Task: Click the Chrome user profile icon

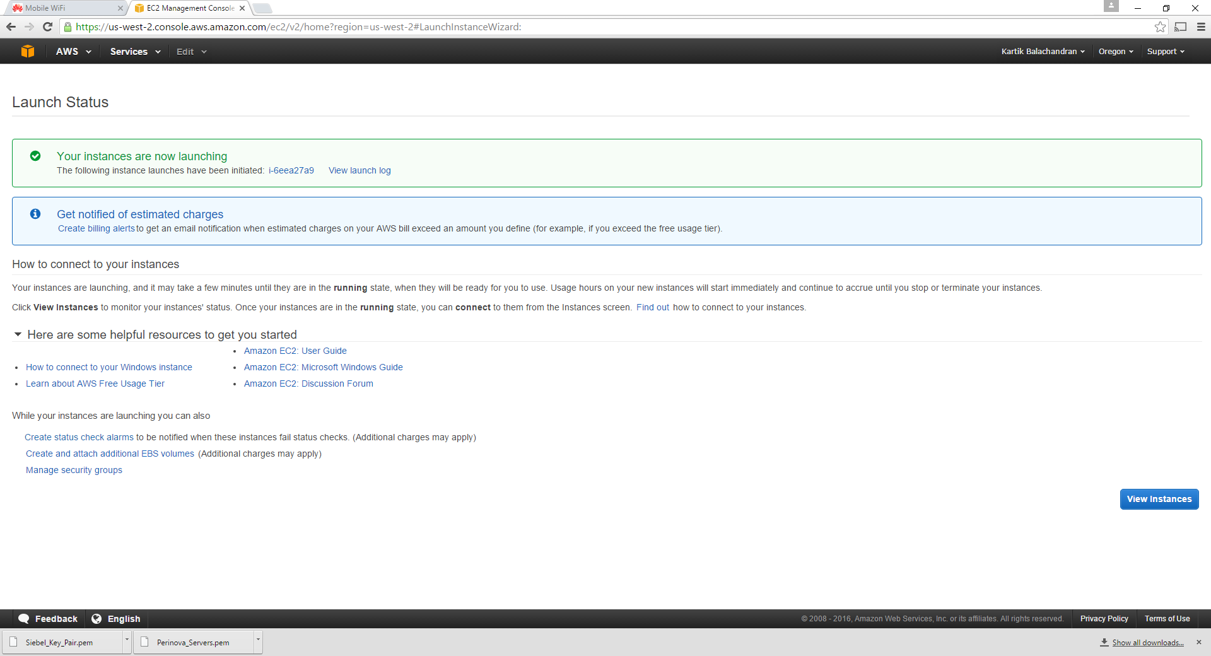Action: 1111,6
